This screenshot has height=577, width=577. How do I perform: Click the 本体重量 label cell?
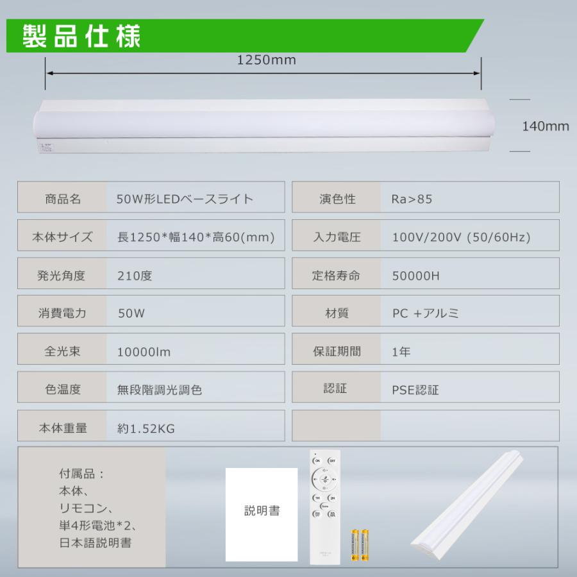click(62, 426)
